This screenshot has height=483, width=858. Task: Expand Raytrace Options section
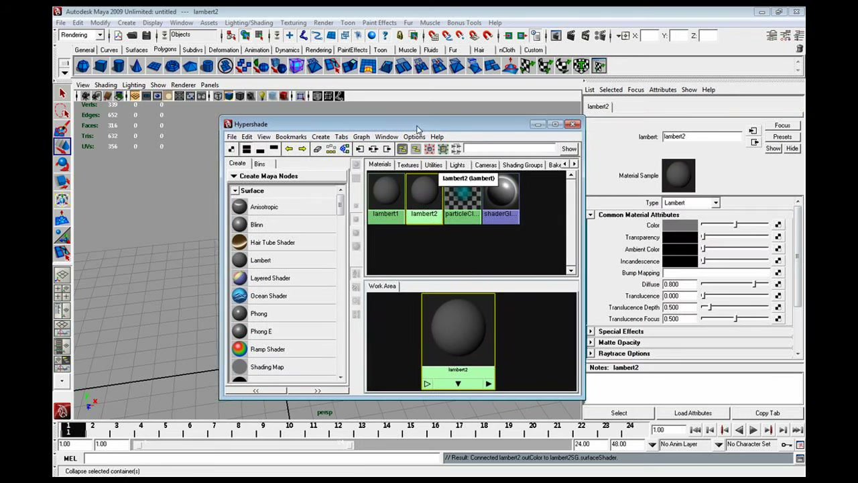(x=591, y=354)
